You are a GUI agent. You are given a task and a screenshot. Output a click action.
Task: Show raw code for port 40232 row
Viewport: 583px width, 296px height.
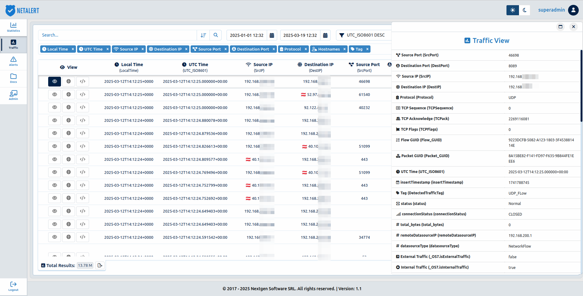click(x=83, y=107)
